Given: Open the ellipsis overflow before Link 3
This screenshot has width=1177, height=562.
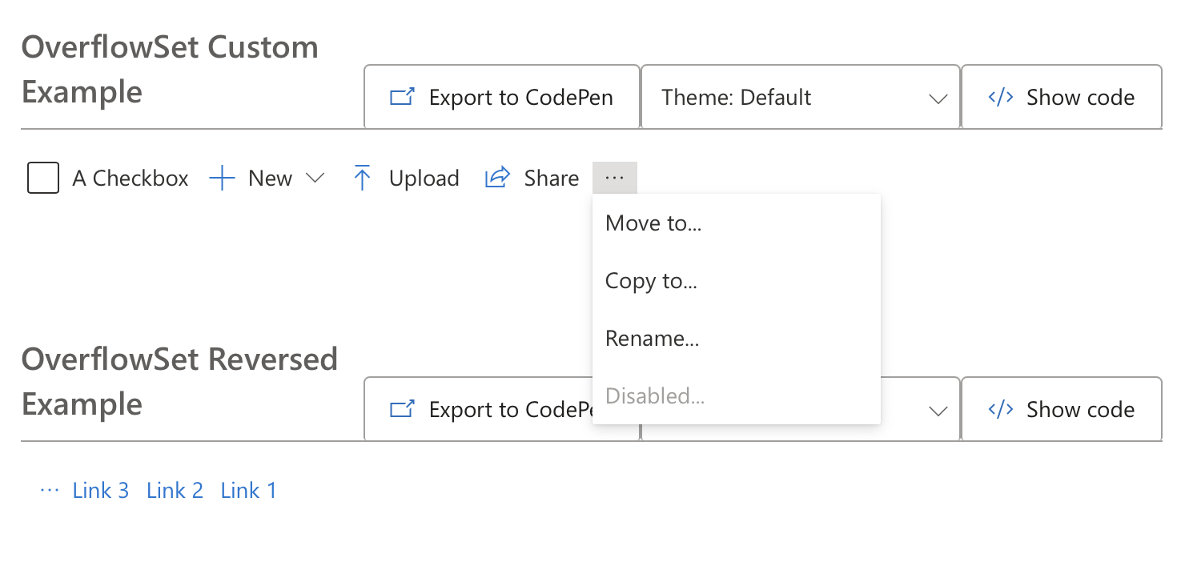Looking at the screenshot, I should point(50,490).
